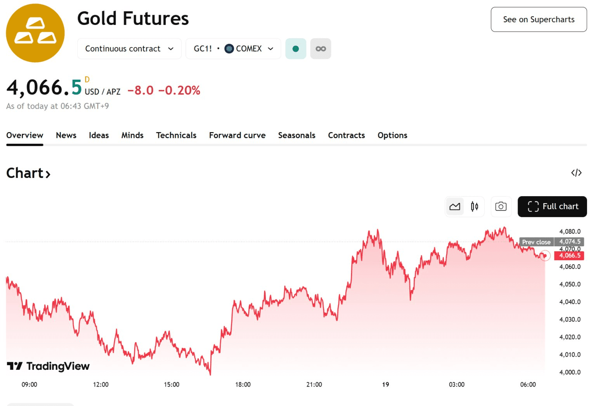
Task: Click the infinity continuous contract icon
Action: coord(321,49)
